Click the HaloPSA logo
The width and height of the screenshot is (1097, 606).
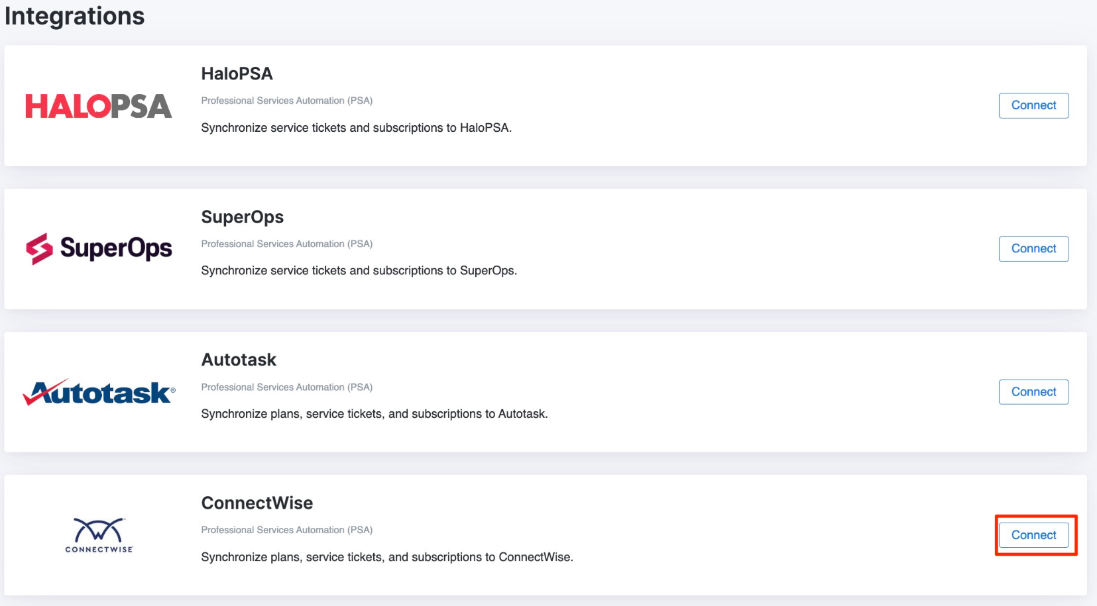98,107
